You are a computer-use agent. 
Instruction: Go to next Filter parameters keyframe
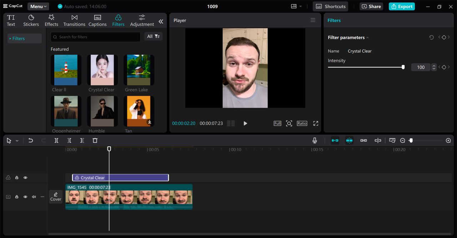[x=449, y=37]
